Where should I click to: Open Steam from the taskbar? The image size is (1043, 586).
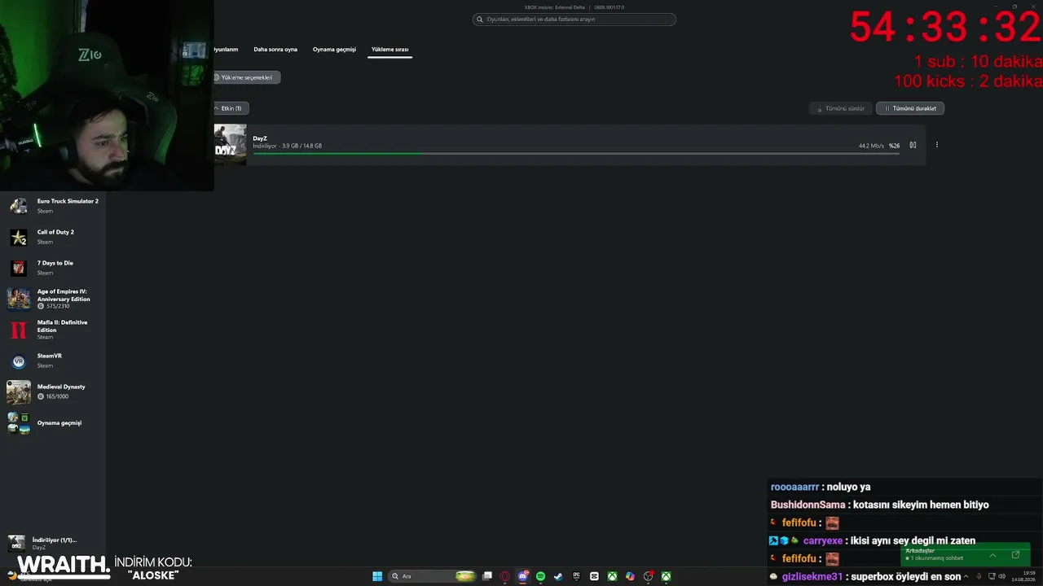(558, 576)
